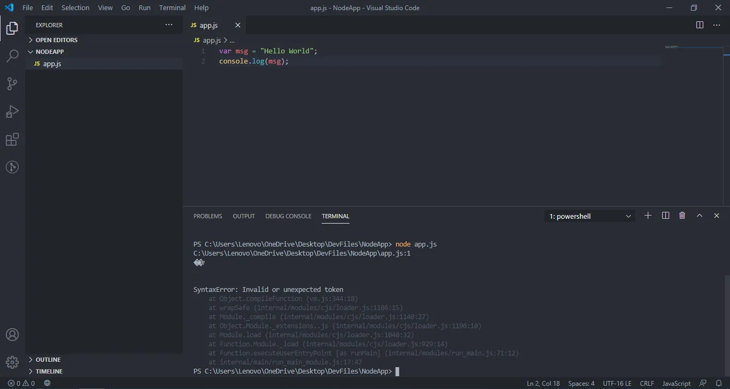Open the Source Control view
Viewport: 730px width, 389px height.
pos(12,84)
